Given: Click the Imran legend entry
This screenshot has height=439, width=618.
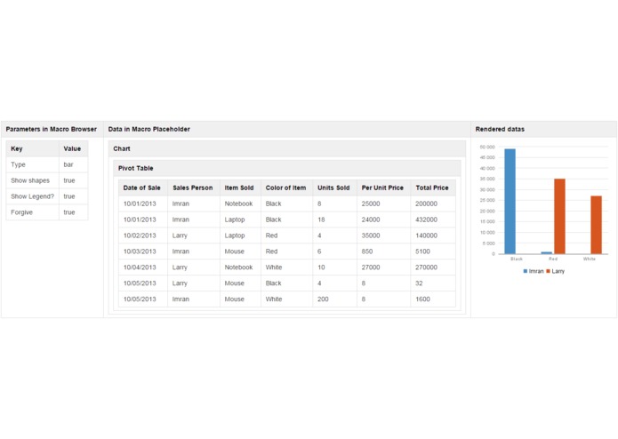Looking at the screenshot, I should pos(534,271).
